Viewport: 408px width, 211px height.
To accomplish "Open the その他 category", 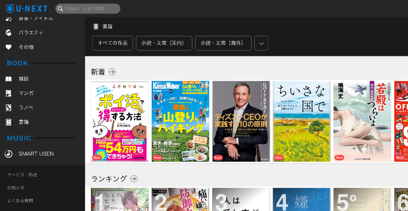I will coord(26,47).
